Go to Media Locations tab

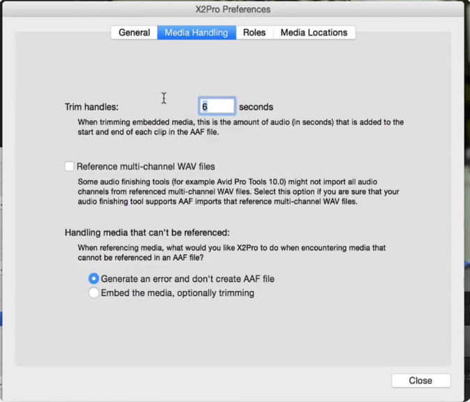tap(314, 32)
